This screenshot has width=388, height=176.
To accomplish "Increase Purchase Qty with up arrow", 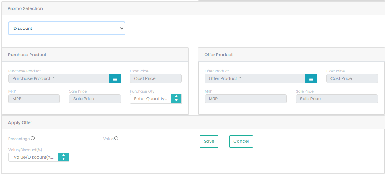I will click(x=176, y=97).
